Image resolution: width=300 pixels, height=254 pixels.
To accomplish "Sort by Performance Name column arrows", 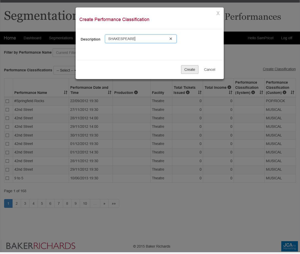I will 65,92.
